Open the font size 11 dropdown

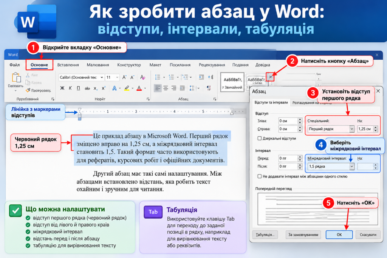click(x=117, y=77)
